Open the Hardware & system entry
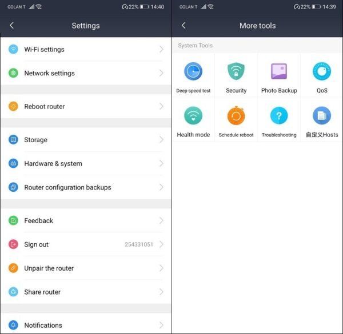 pyautogui.click(x=86, y=163)
